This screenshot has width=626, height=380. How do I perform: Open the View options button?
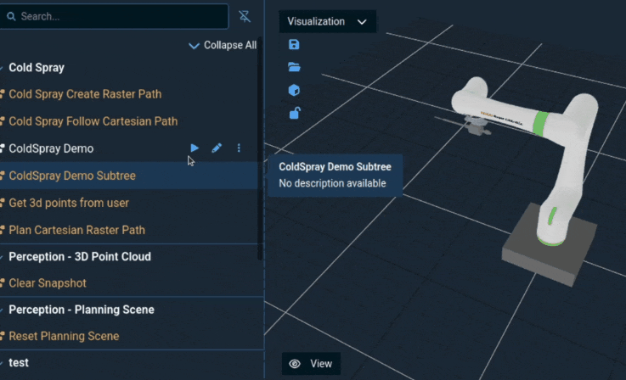(312, 364)
